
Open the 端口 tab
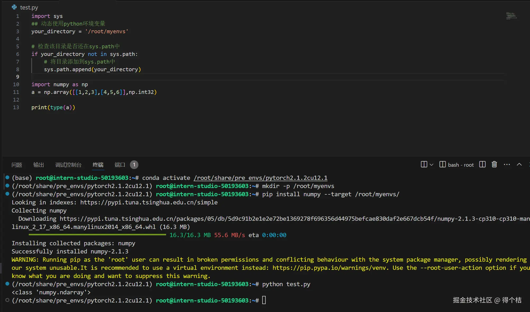pos(120,165)
